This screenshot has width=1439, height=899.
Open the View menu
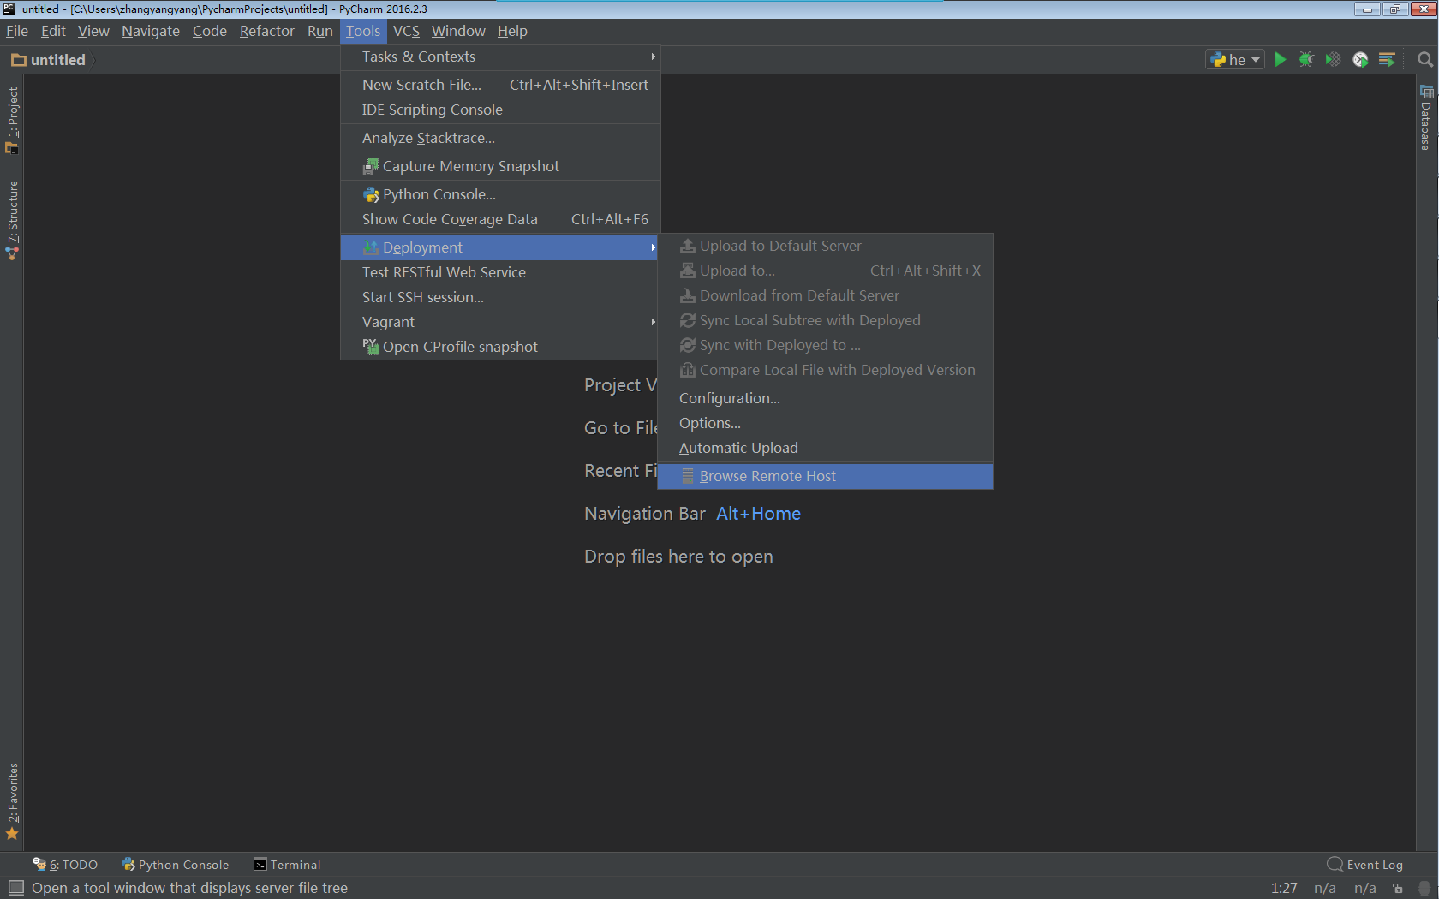tap(93, 31)
